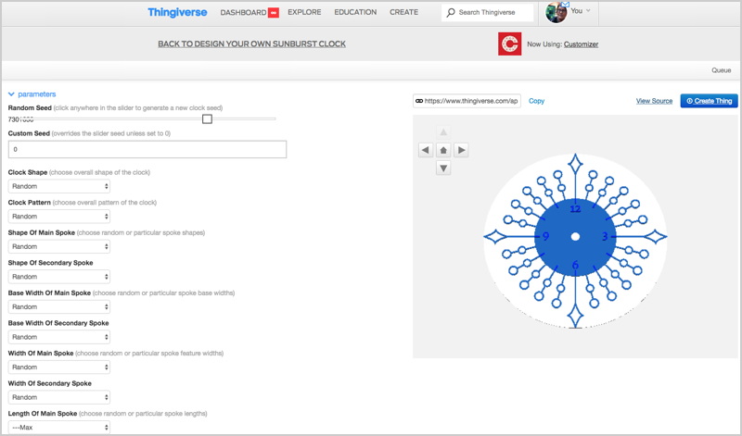Click the red Customizer app icon

click(x=509, y=44)
